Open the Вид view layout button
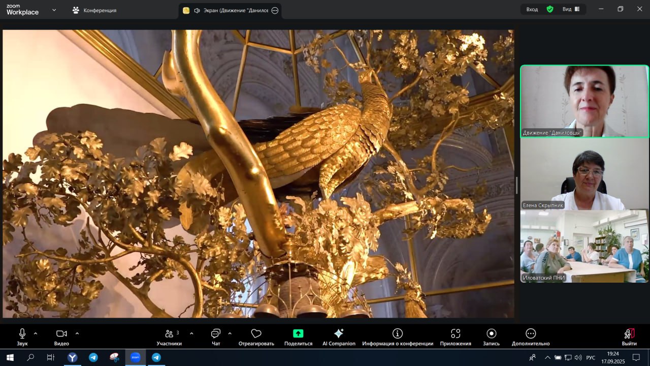 [x=571, y=9]
